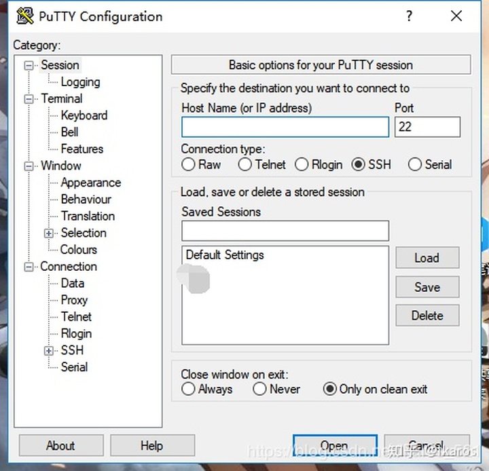Click the Cancel button
This screenshot has width=489, height=471.
[x=427, y=445]
